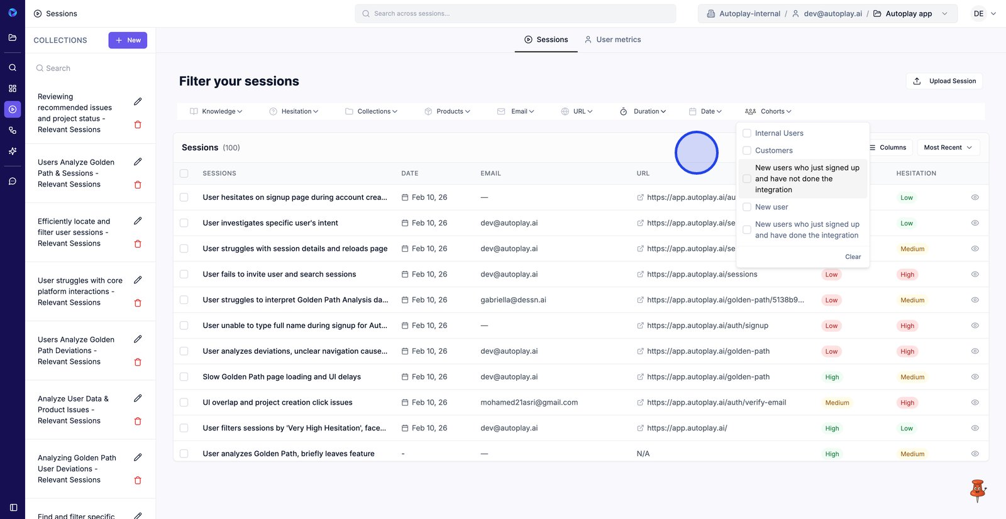Viewport: 1006px width, 519px height.
Task: Click the Upload Session button
Action: pyautogui.click(x=944, y=81)
